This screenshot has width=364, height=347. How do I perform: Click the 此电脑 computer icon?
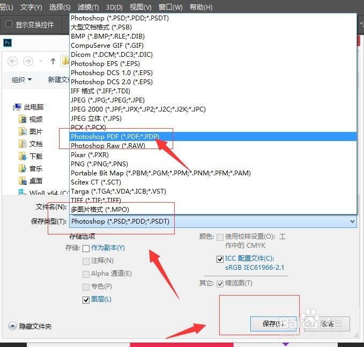pyautogui.click(x=17, y=107)
